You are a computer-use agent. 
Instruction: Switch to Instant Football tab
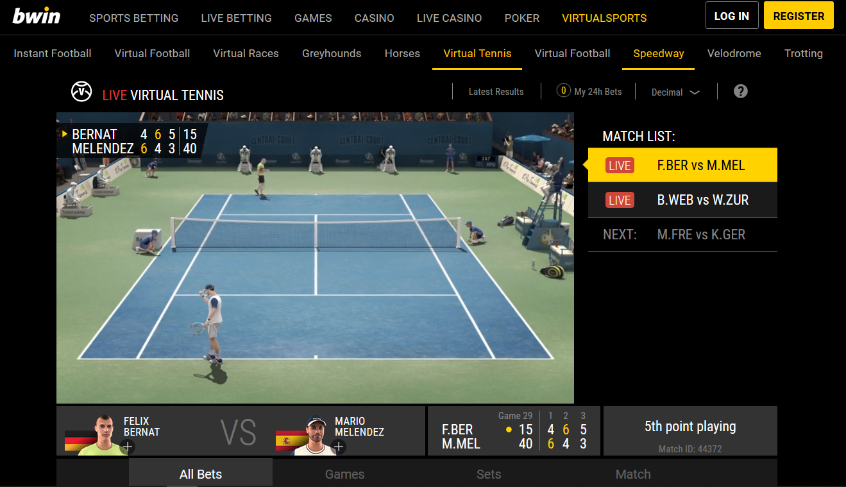pos(53,53)
